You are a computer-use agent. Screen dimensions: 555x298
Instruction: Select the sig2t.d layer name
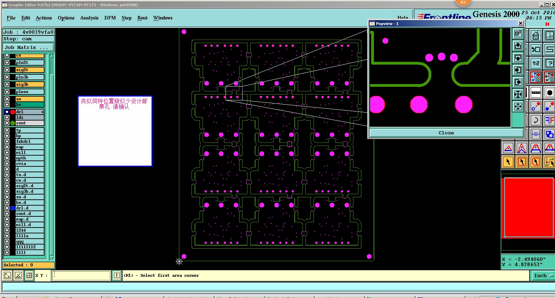coord(30,186)
